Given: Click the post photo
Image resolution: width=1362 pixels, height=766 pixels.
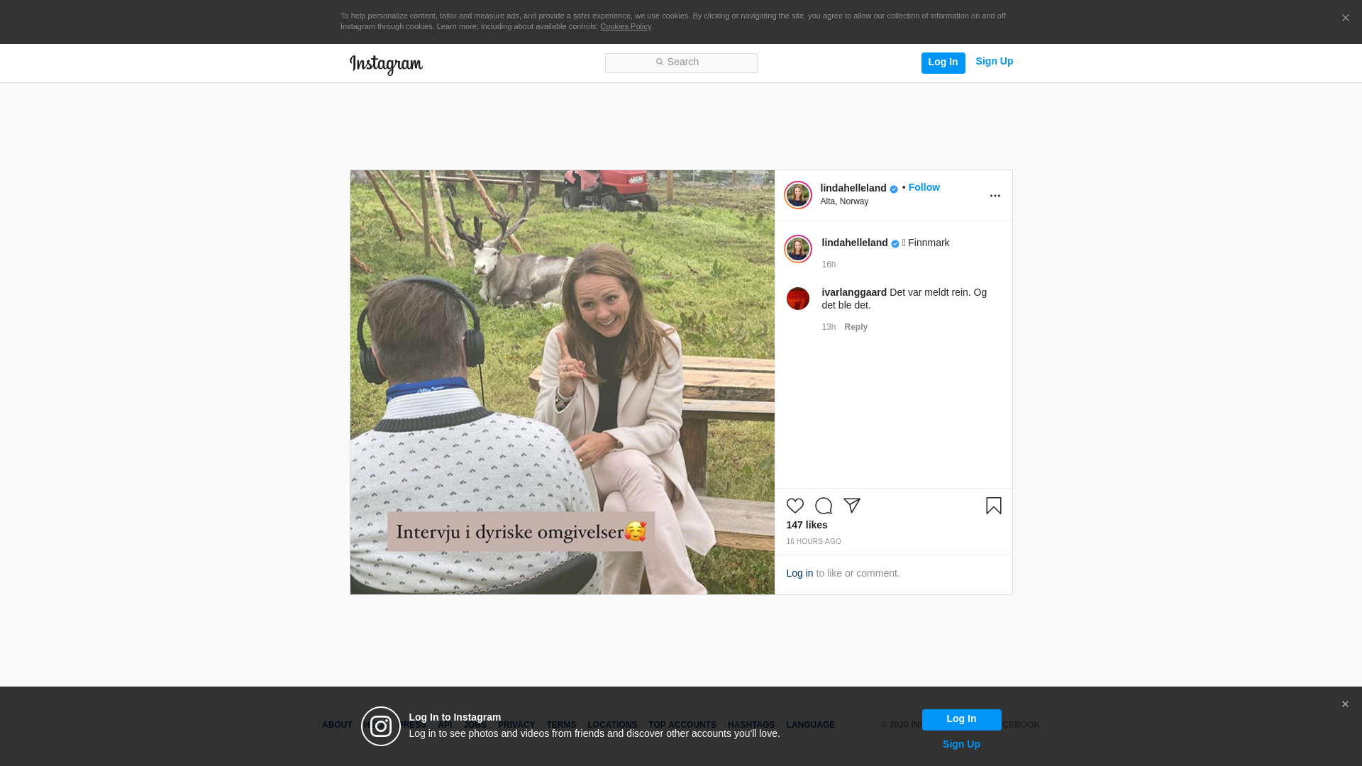Looking at the screenshot, I should (562, 382).
